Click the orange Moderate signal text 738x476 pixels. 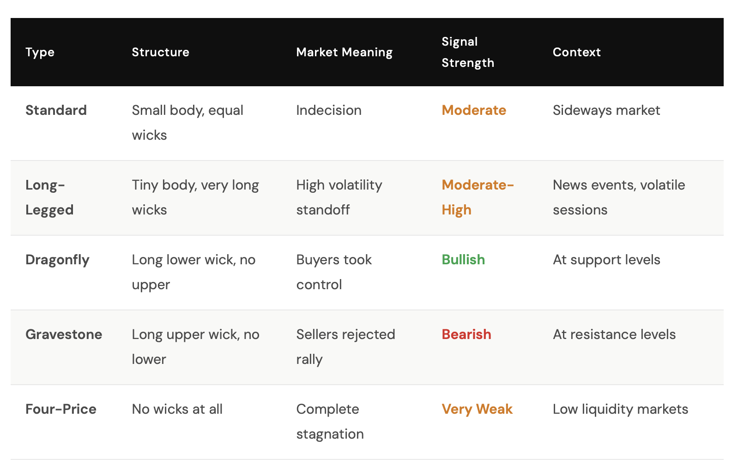(474, 110)
